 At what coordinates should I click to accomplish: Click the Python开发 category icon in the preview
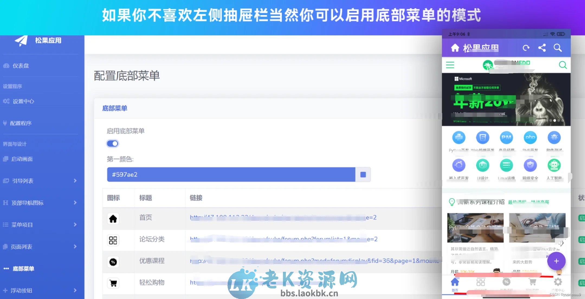click(458, 137)
